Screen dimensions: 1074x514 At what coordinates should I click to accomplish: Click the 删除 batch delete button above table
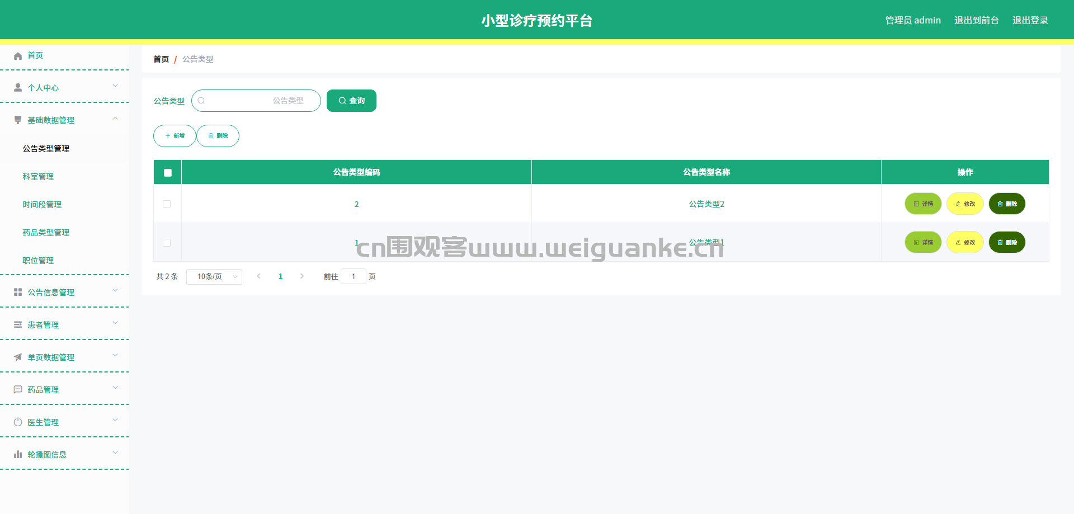click(218, 136)
